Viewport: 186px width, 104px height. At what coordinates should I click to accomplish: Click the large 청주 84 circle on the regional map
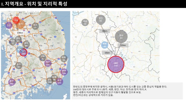click(121, 37)
